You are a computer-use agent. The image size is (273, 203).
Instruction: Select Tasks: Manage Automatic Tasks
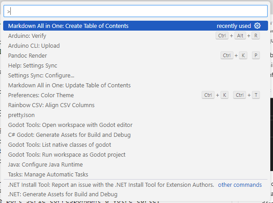48,175
